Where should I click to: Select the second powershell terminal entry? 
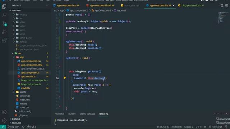[x=223, y=123]
